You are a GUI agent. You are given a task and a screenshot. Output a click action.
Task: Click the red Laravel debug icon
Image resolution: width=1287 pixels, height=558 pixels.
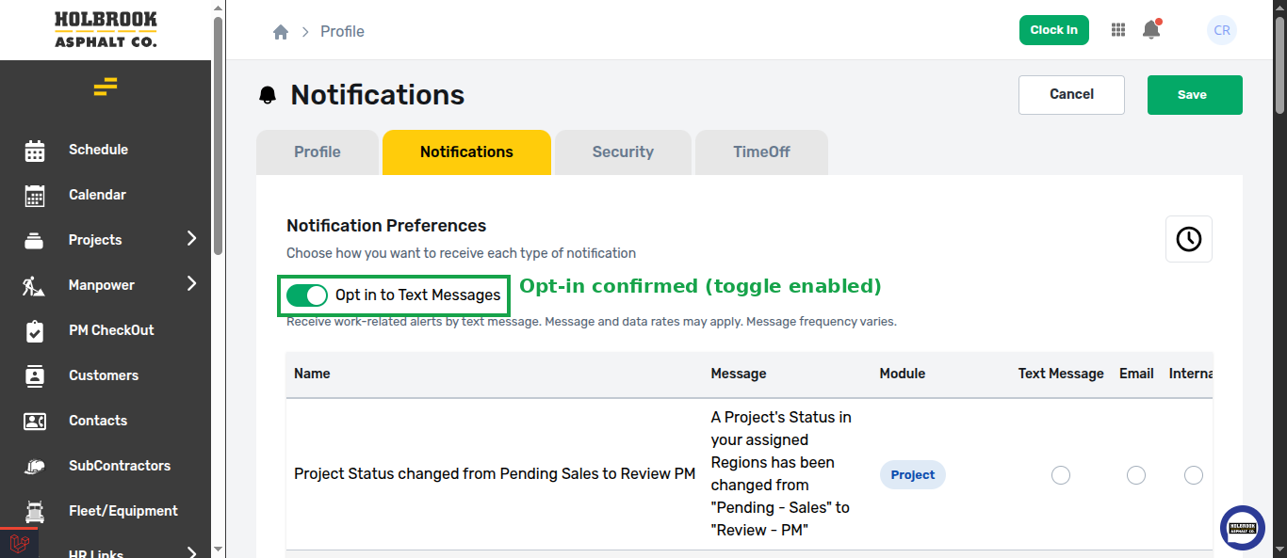pos(19,543)
